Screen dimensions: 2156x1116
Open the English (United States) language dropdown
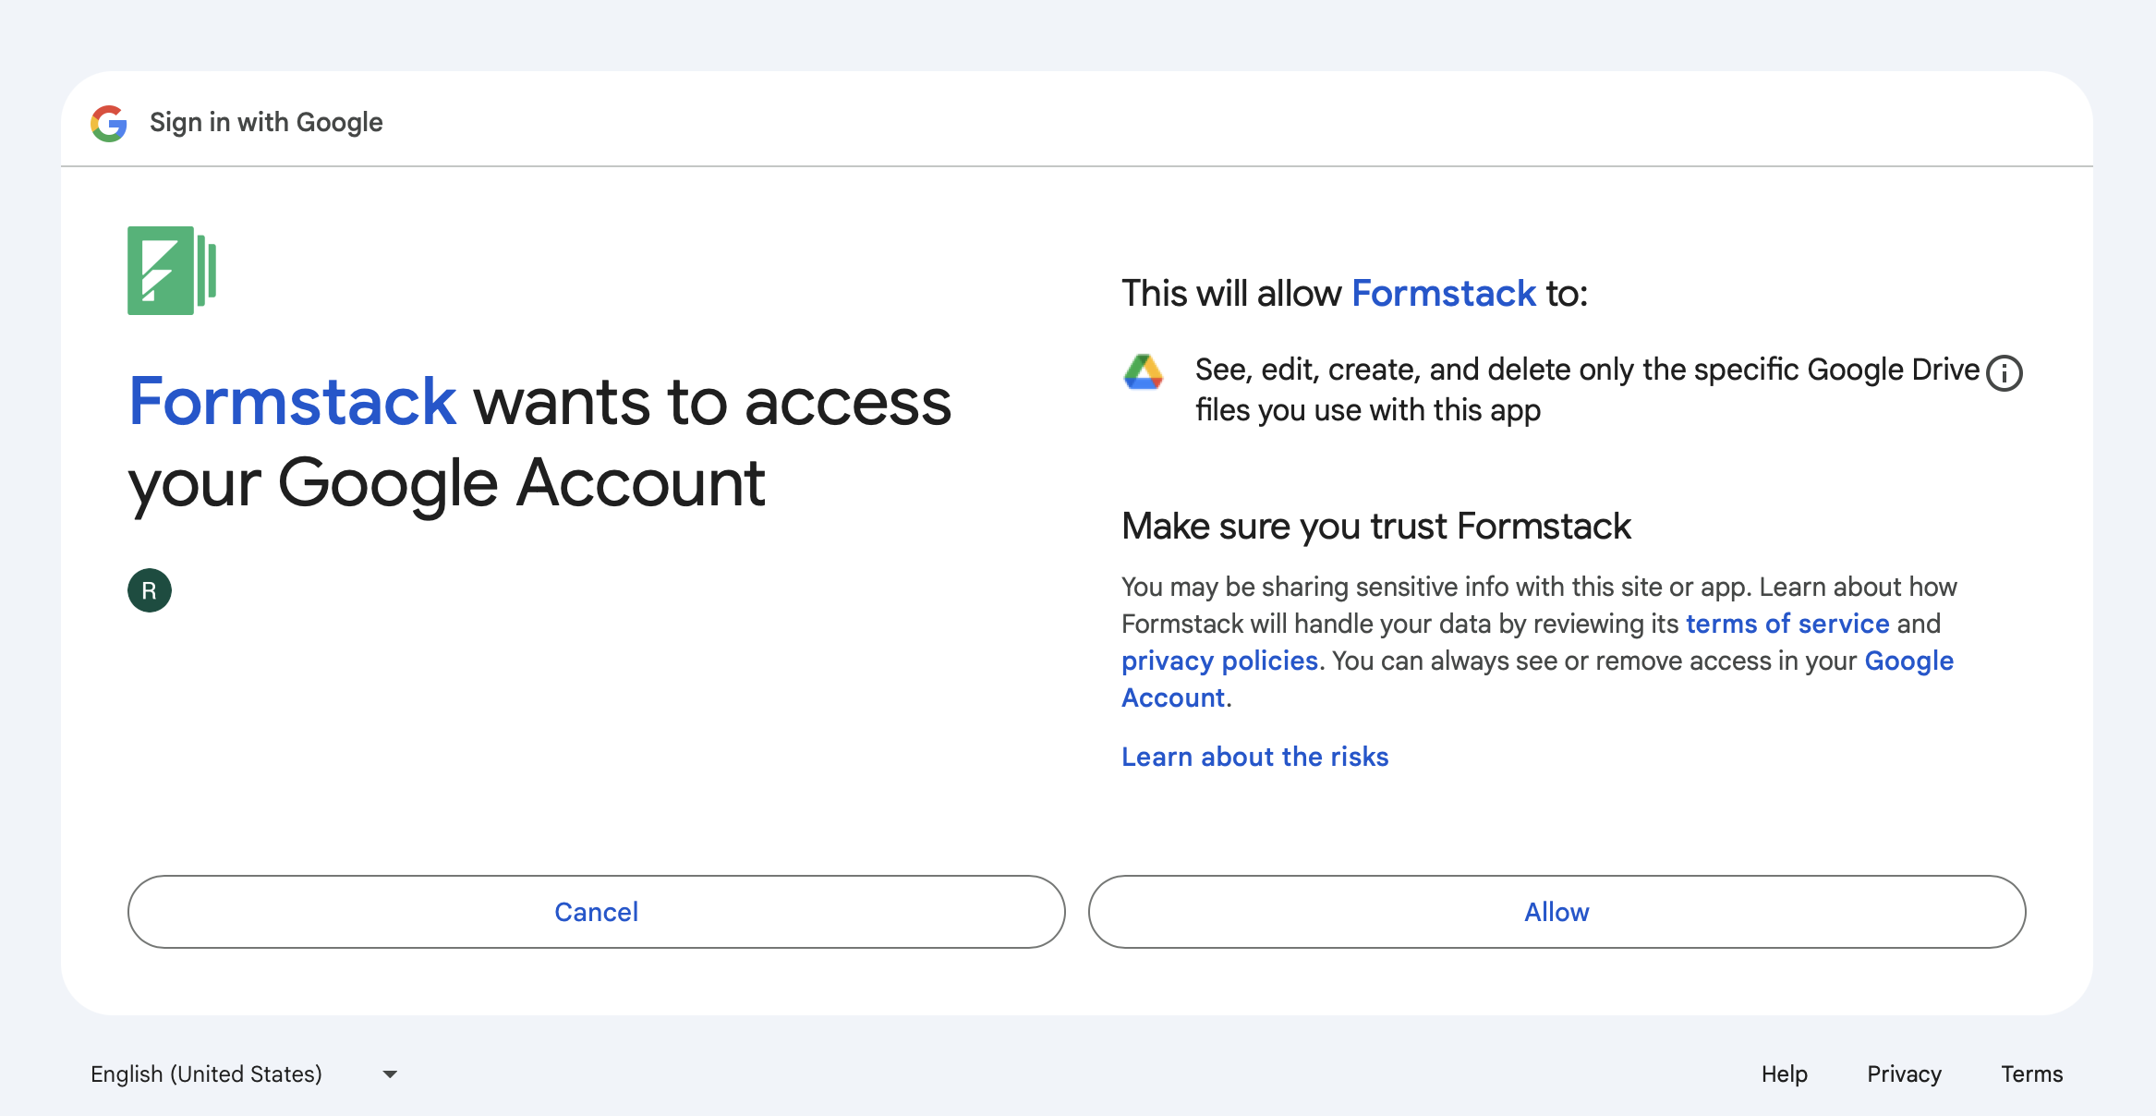(x=206, y=1074)
